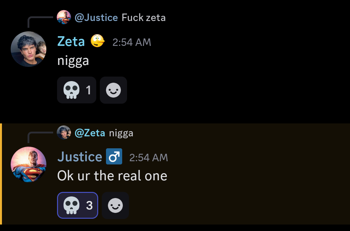Open add-reaction picker under Zeta's message
The image size is (350, 231).
pos(113,90)
